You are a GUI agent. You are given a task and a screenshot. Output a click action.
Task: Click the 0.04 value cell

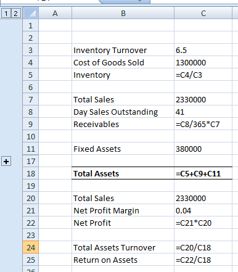[203, 210]
